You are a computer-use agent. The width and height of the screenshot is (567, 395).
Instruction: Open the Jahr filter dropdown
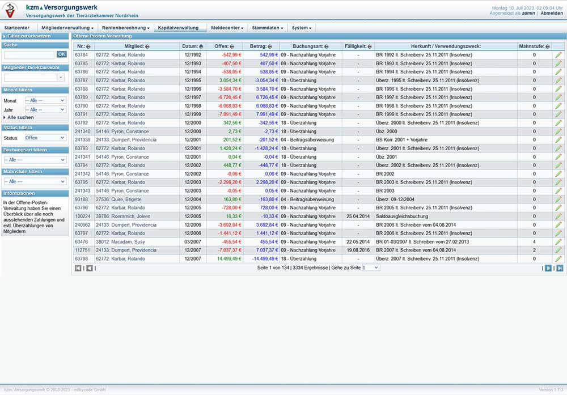click(45, 109)
